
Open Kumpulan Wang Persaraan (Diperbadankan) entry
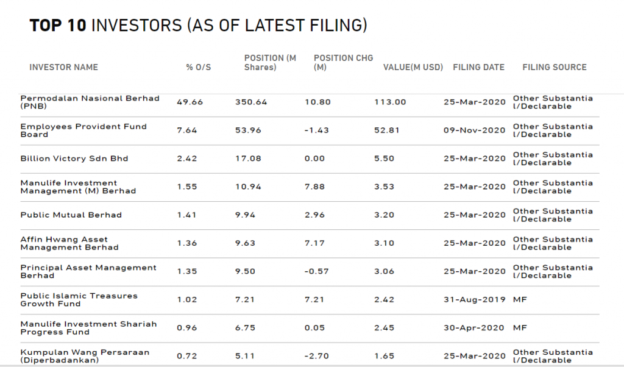point(85,356)
